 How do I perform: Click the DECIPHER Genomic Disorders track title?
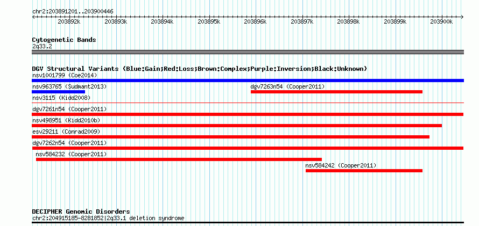coord(81,212)
